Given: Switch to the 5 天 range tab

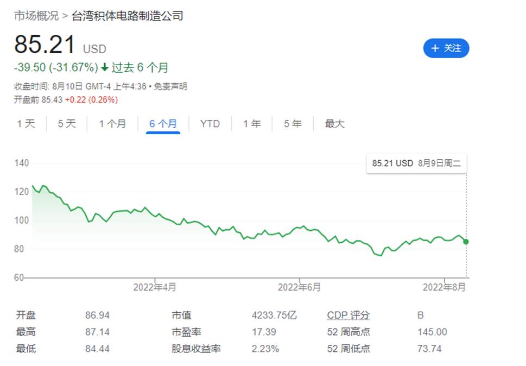Looking at the screenshot, I should tap(67, 124).
